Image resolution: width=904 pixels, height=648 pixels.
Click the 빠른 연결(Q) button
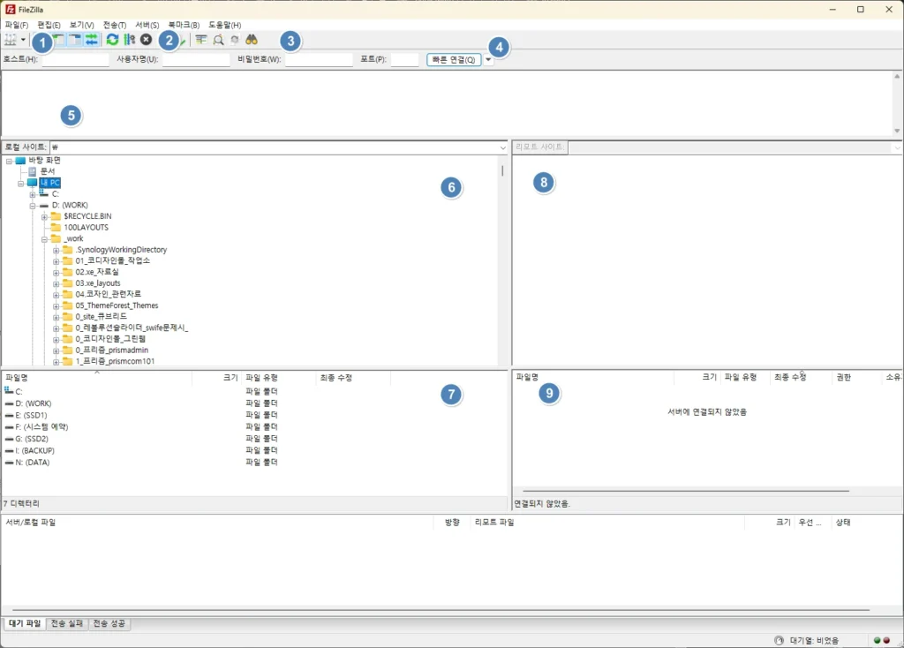[x=454, y=59]
